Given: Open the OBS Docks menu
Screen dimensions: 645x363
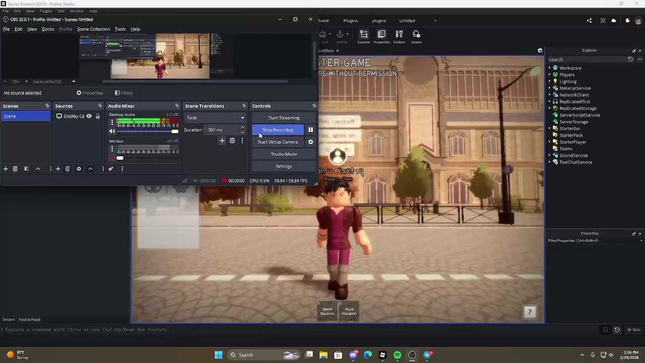Looking at the screenshot, I should [48, 29].
